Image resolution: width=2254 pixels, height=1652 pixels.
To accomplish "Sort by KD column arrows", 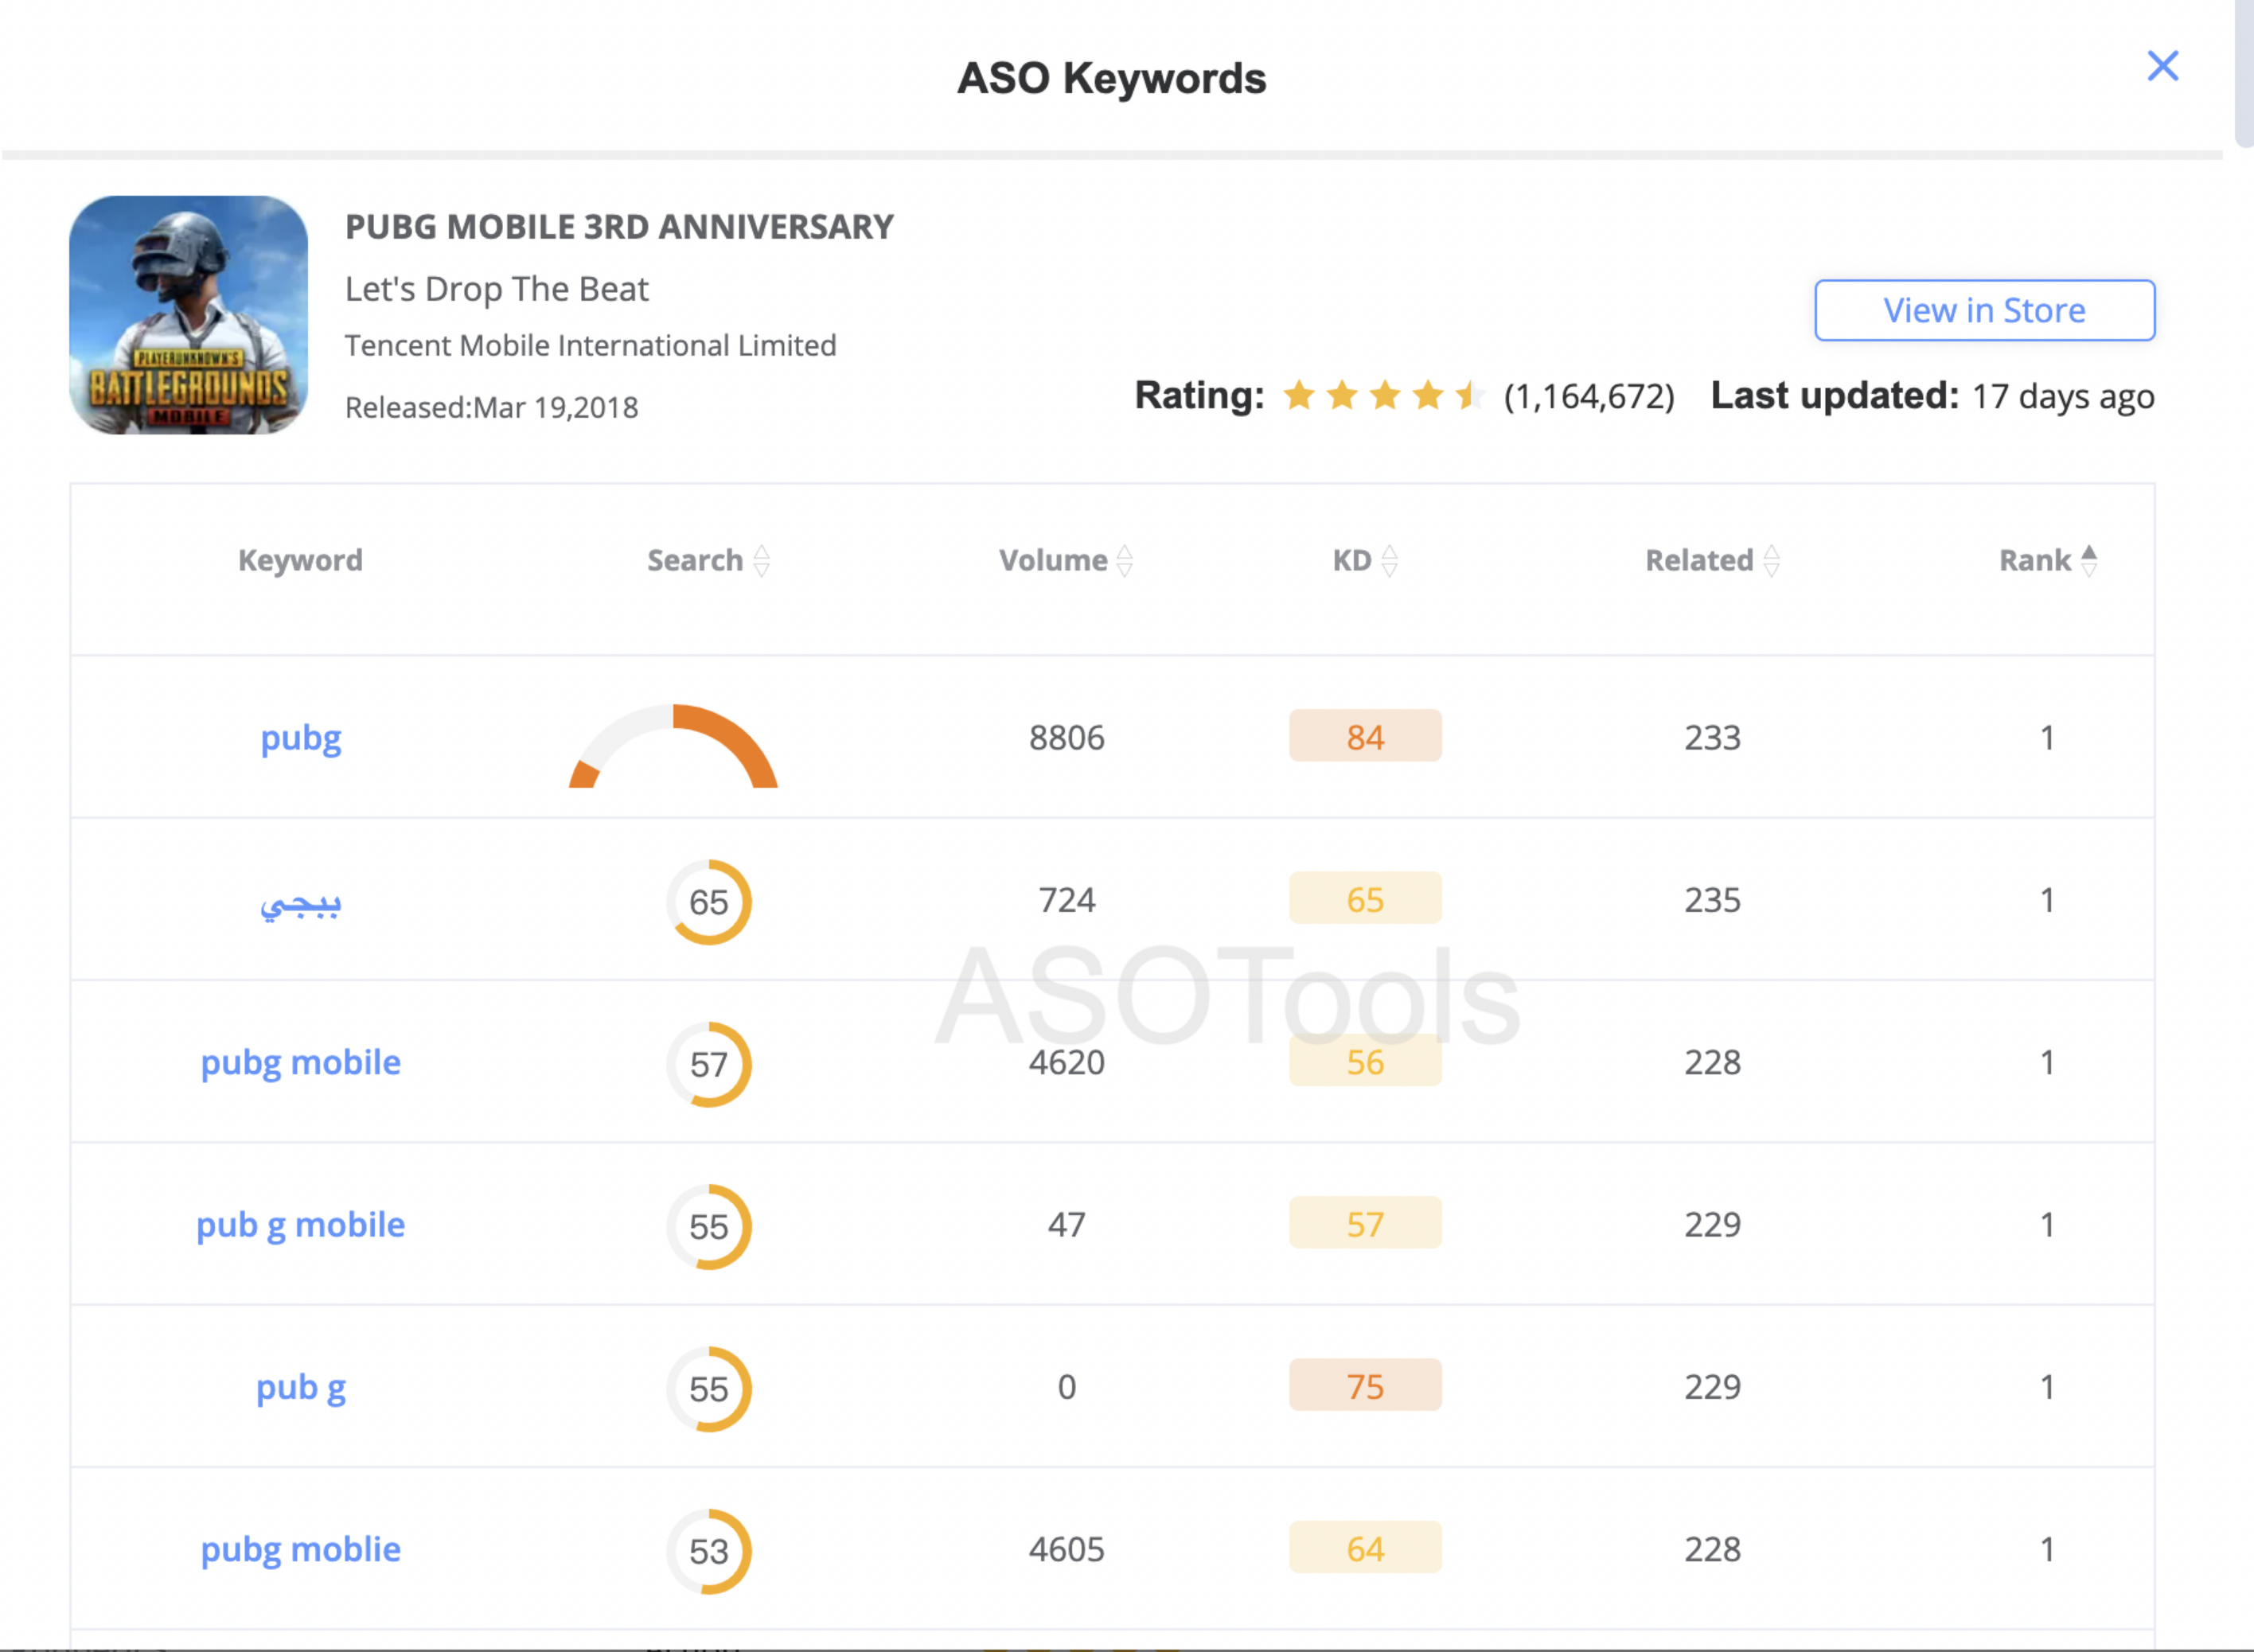I will pos(1389,560).
